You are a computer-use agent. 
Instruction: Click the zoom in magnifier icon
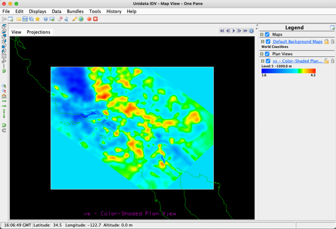(x=4, y=86)
